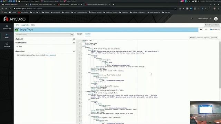Select the Apicurio Studio API Editor tab

97,4
